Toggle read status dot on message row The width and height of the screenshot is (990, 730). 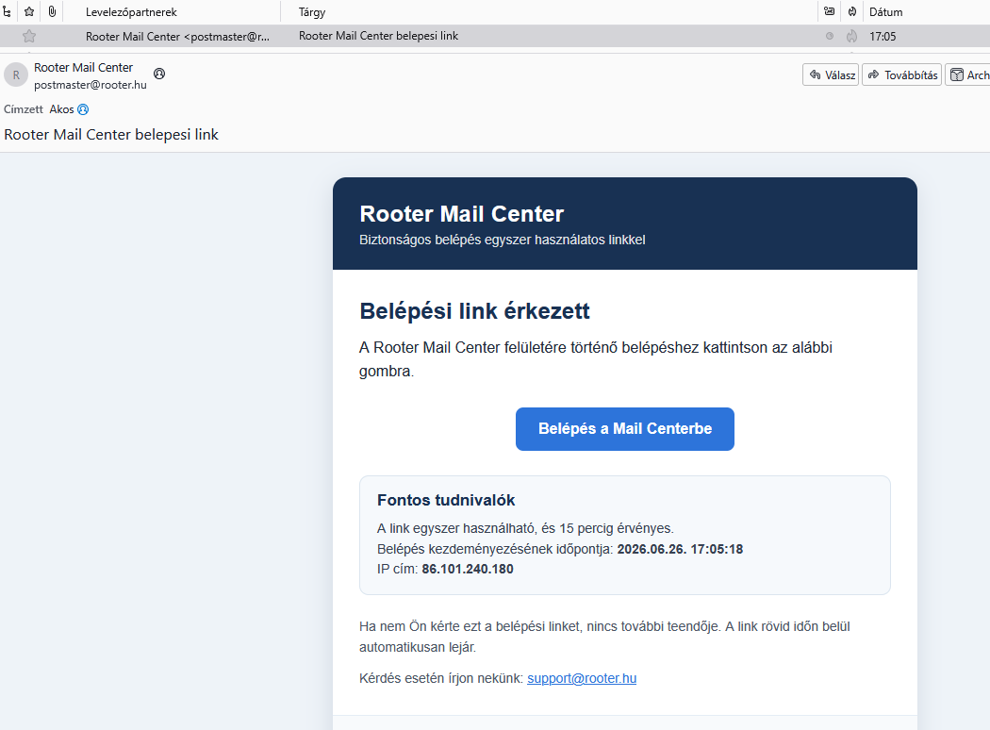pos(830,36)
